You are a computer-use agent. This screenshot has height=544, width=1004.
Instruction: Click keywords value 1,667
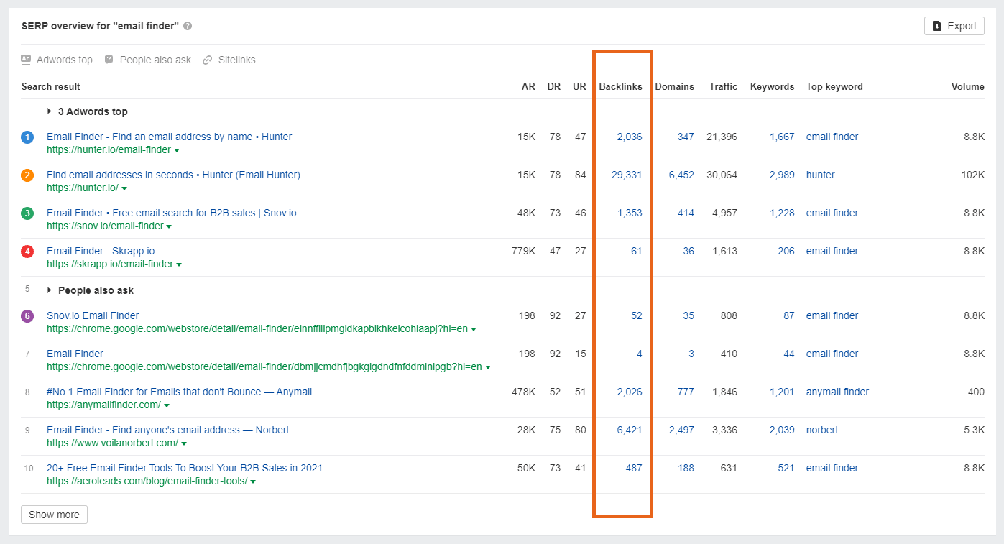pos(782,137)
